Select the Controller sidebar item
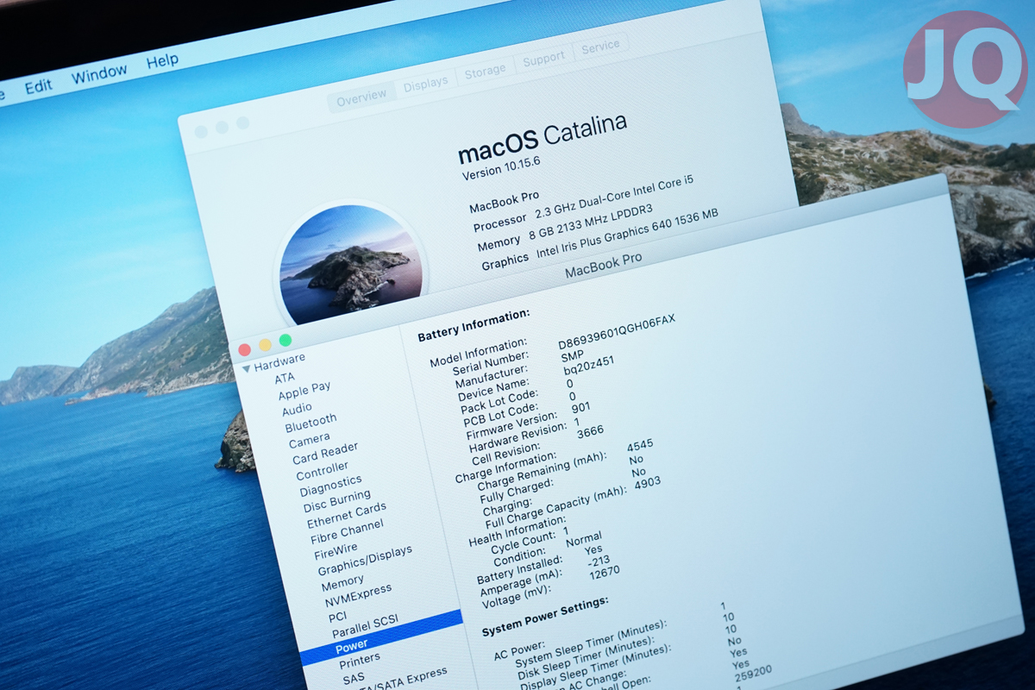This screenshot has height=690, width=1035. pos(323,471)
